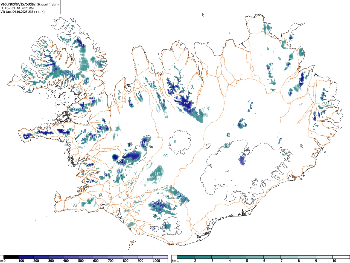Select the map value '970' near glacier
Image resolution: width=350 pixels, height=263 pixels.
(226, 146)
